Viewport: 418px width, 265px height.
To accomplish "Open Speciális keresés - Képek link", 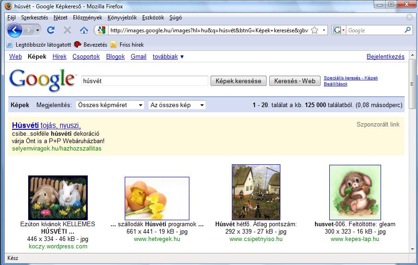I will point(351,78).
